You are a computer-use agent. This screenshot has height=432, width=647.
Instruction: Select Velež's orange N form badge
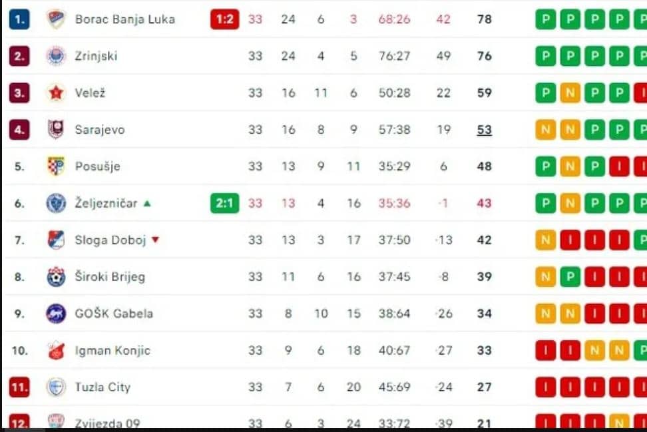tap(570, 93)
